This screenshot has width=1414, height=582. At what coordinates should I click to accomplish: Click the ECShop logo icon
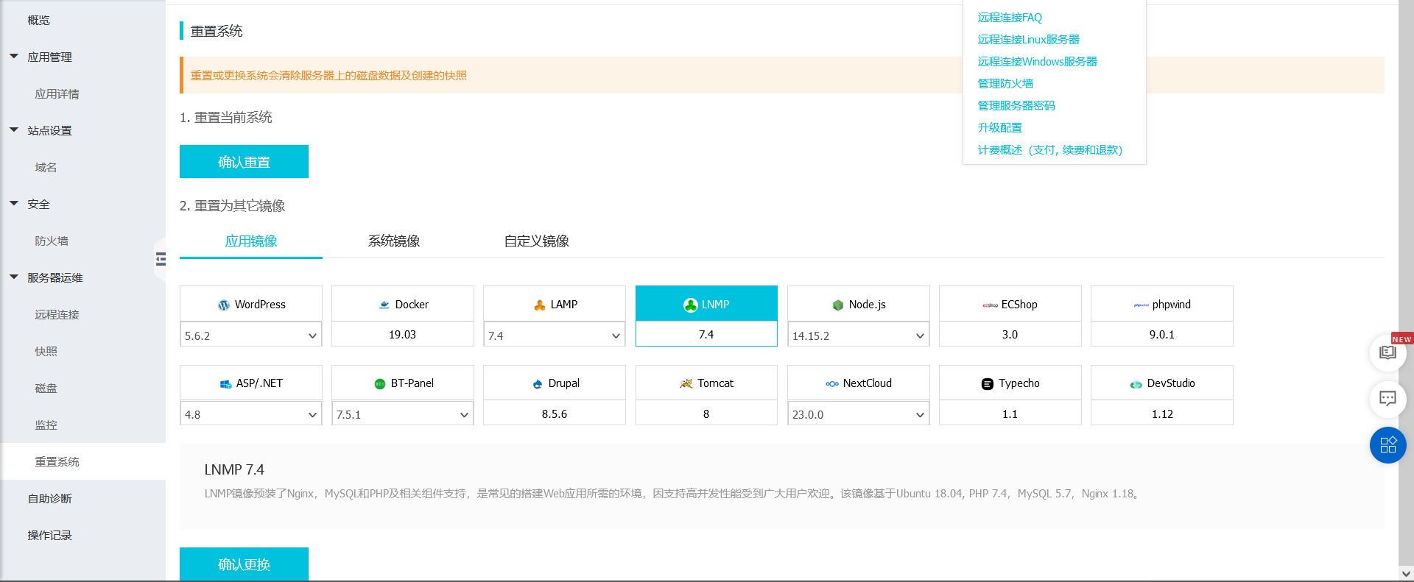coord(991,305)
